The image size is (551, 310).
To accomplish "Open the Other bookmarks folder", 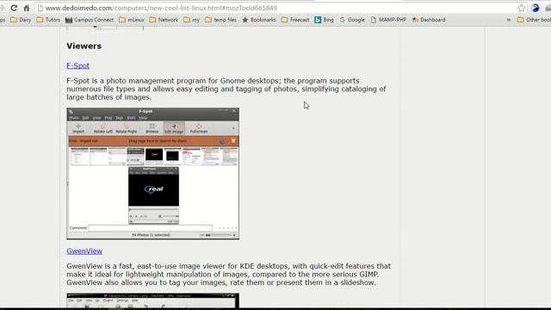I will tap(534, 20).
